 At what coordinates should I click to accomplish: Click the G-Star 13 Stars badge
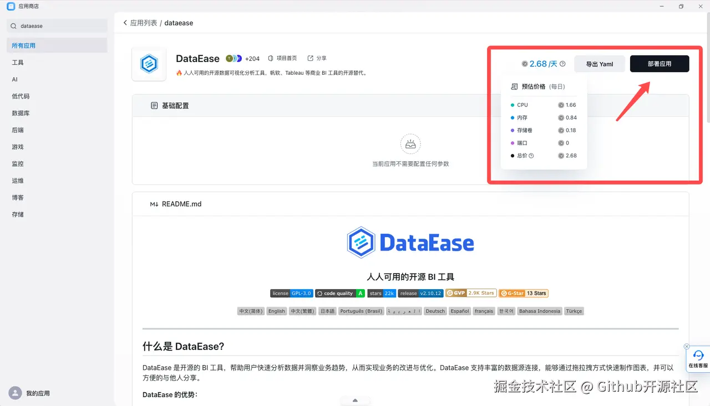point(524,293)
